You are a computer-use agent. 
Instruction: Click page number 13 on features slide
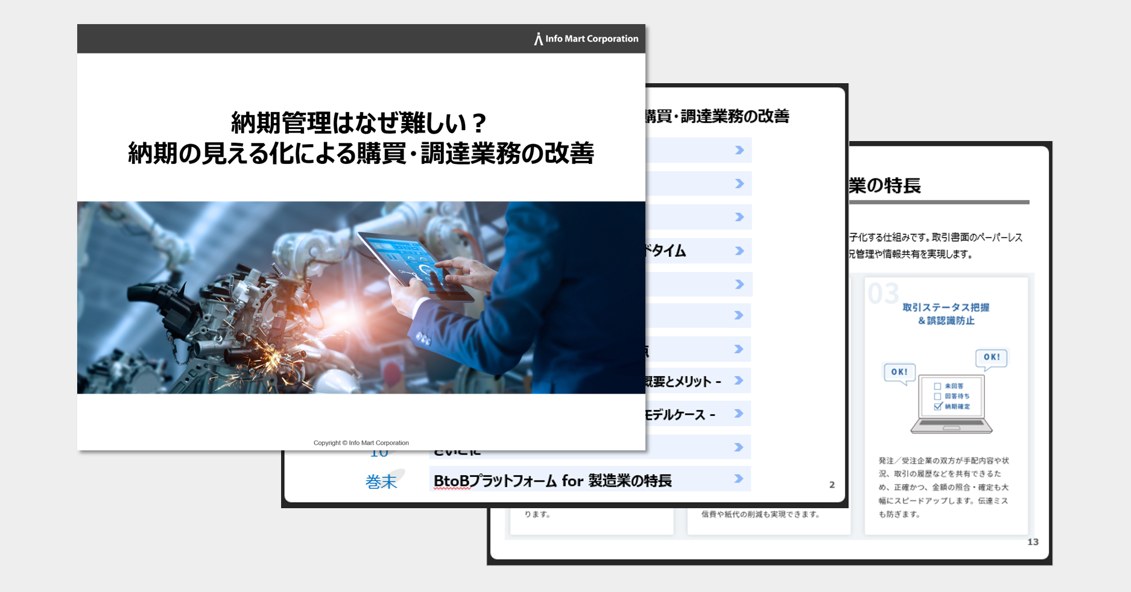point(1033,542)
